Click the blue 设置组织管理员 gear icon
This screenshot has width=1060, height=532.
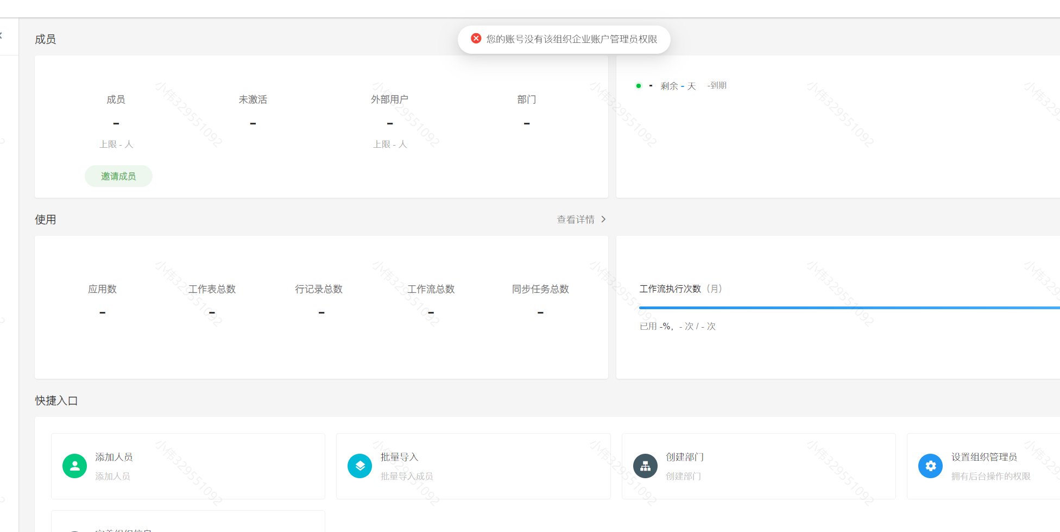(930, 466)
